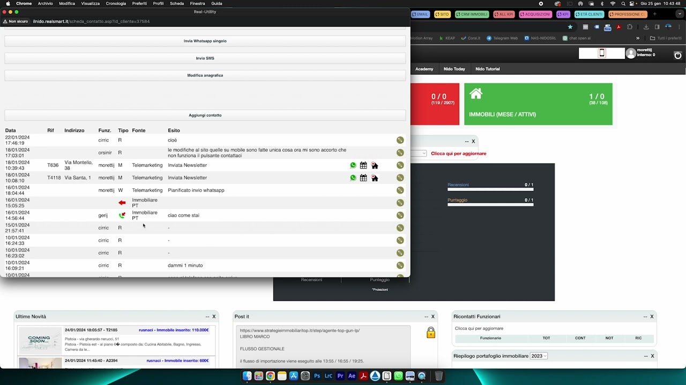The width and height of the screenshot is (686, 385).
Task: Click Real-Utility window address bar URL
Action: pyautogui.click(x=91, y=21)
